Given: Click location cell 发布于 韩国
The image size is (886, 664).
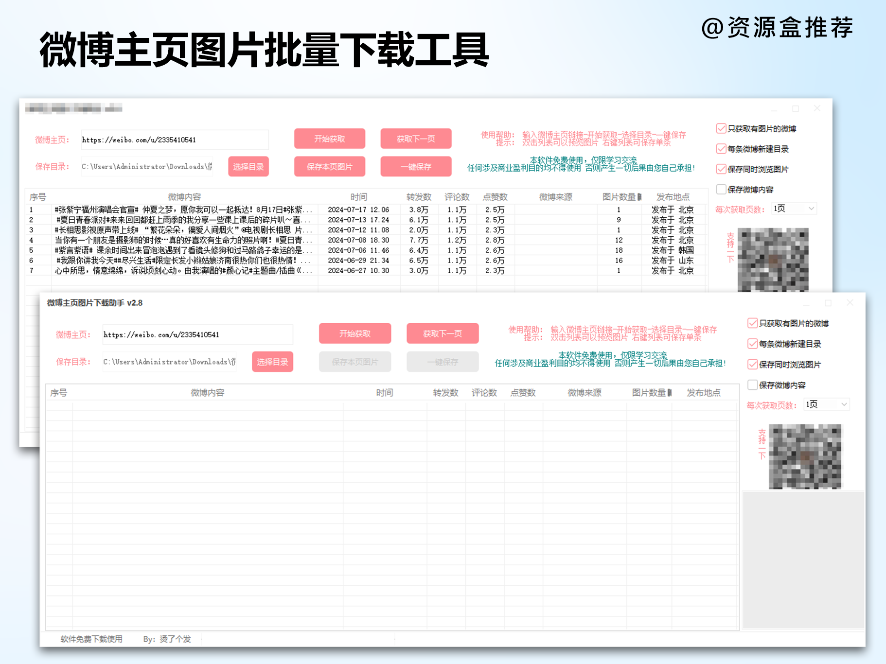Looking at the screenshot, I should [x=673, y=250].
